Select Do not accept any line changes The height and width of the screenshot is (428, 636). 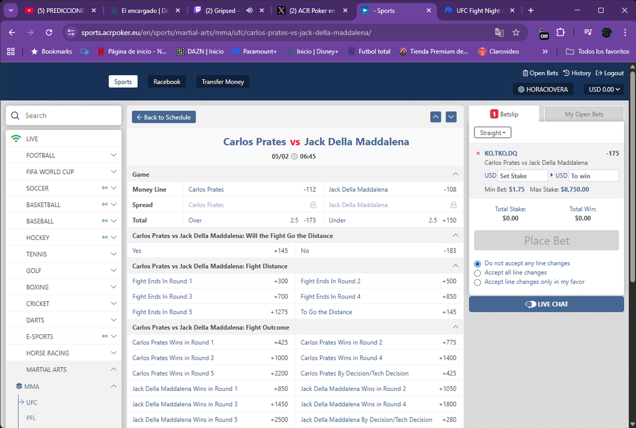(x=478, y=263)
